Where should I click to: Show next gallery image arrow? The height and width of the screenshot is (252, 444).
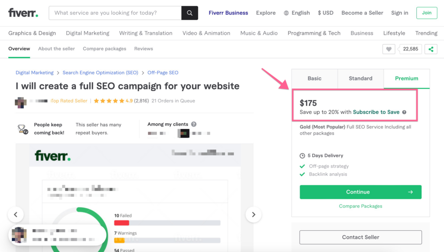coord(253,214)
